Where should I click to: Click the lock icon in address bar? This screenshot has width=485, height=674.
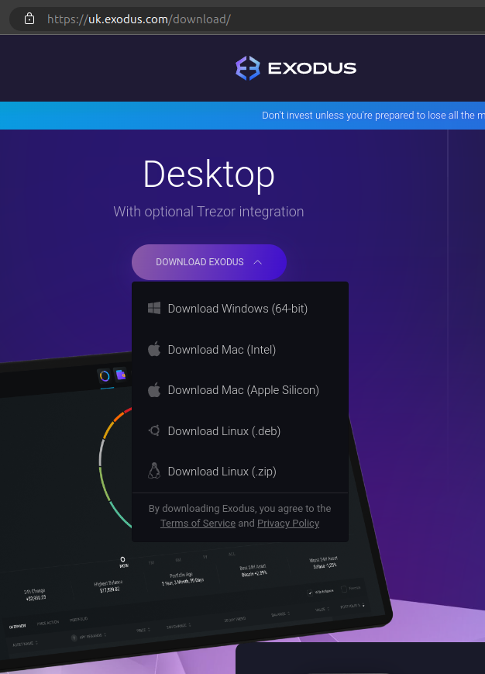(29, 19)
